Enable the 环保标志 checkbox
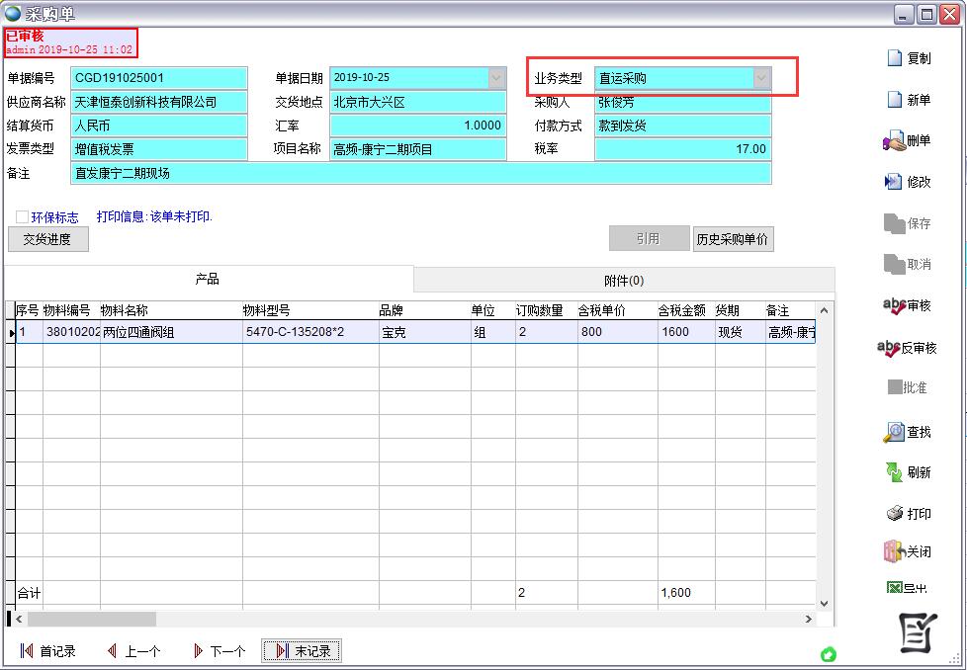The width and height of the screenshot is (967, 670). coord(21,218)
